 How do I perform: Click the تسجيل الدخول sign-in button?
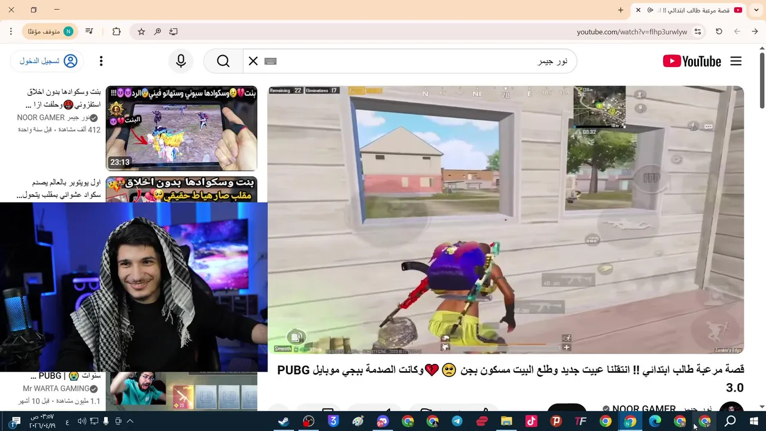[x=48, y=61]
